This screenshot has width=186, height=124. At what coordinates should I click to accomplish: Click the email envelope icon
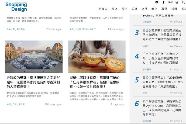[x=157, y=2]
